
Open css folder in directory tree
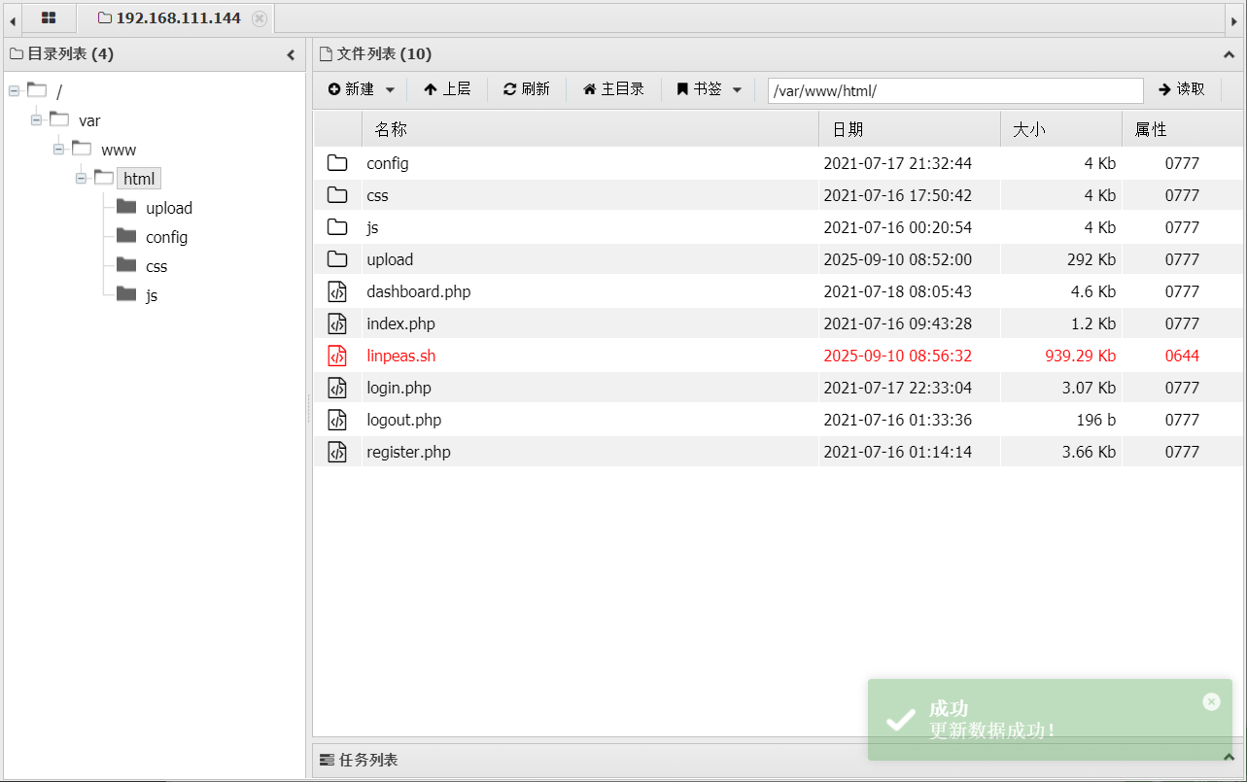tap(156, 266)
